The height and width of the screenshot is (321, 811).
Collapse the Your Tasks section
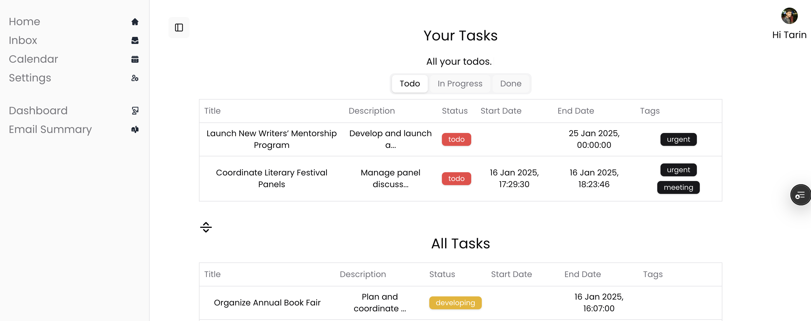point(206,227)
